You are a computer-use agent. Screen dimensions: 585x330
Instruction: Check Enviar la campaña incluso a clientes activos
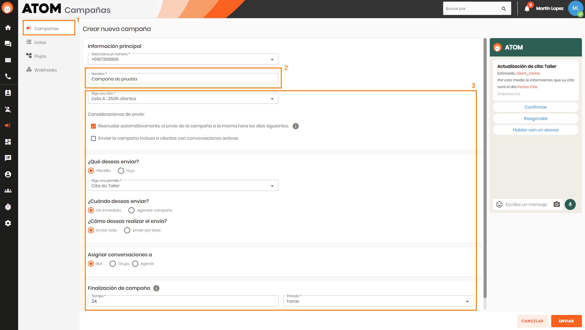pos(93,138)
